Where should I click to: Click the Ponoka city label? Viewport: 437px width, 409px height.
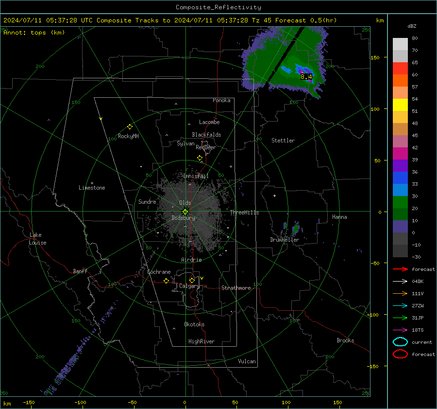[x=221, y=100]
